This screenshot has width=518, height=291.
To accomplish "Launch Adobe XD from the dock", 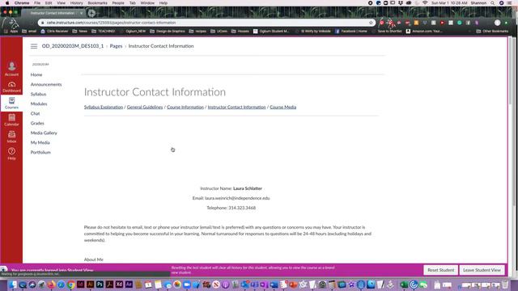I will click(x=119, y=285).
